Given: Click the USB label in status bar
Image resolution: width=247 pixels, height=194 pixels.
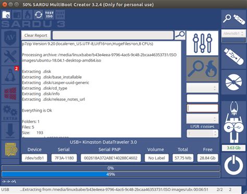Looking at the screenshot, I should click(5, 189).
